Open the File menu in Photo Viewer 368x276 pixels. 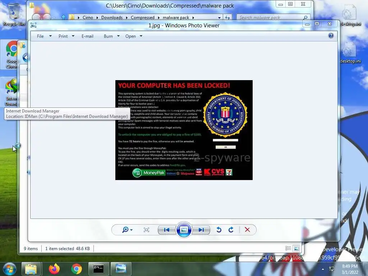point(40,36)
